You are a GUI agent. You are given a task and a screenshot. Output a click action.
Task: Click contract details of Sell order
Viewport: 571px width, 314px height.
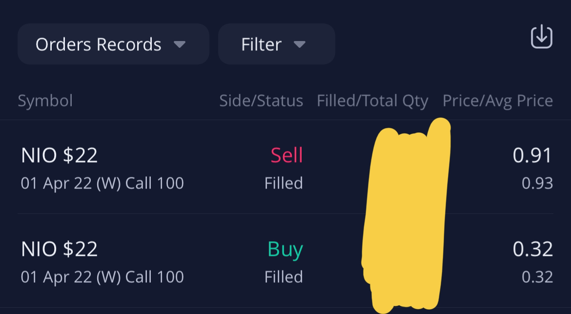(x=102, y=183)
